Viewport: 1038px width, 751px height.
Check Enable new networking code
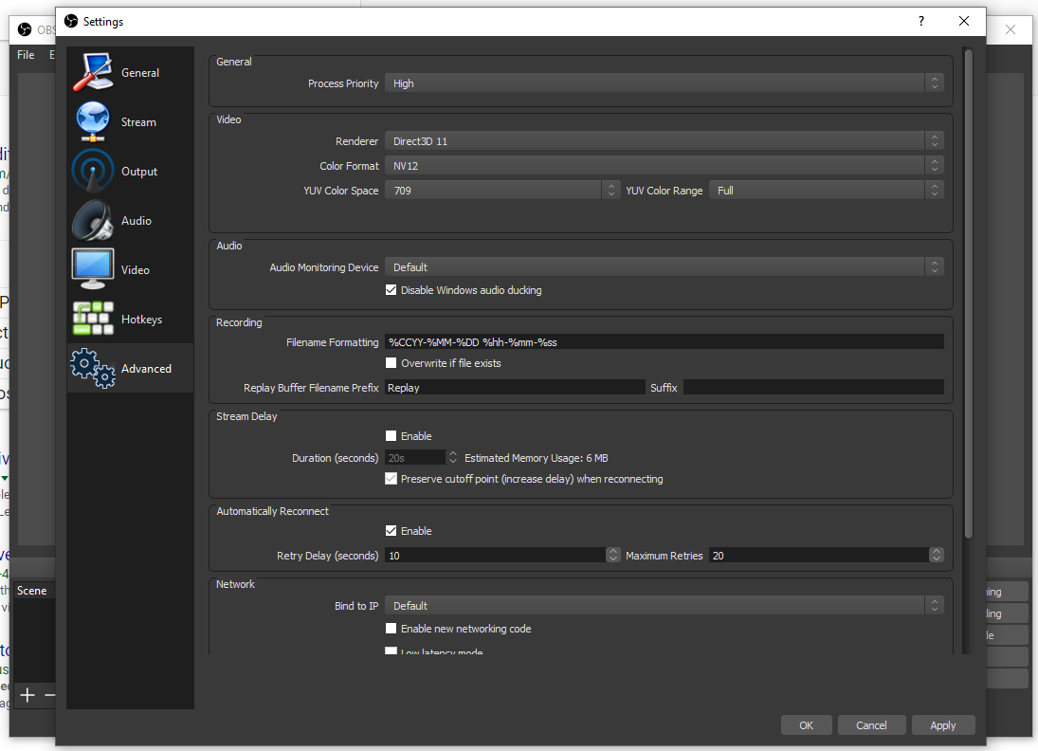[x=392, y=629]
